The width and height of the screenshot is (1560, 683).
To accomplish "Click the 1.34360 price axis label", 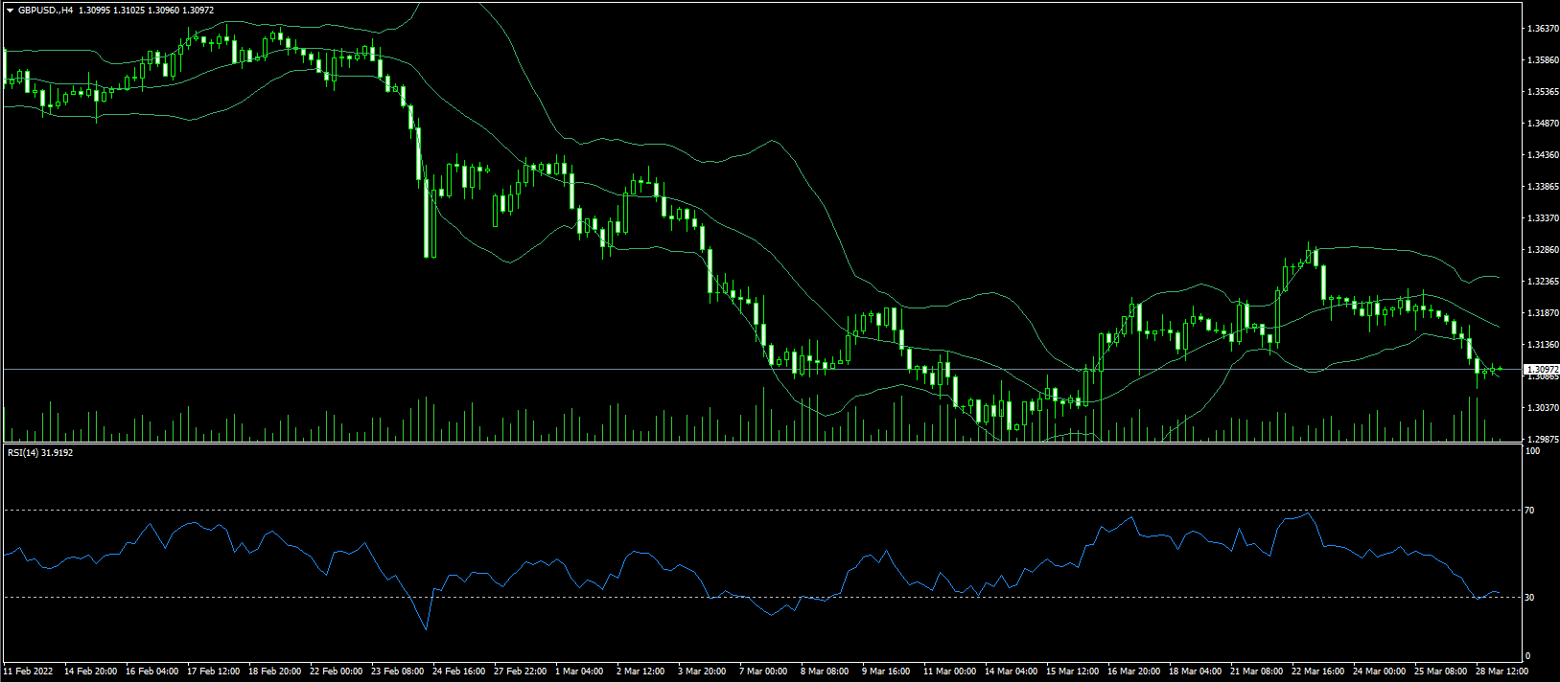I will tap(1542, 155).
